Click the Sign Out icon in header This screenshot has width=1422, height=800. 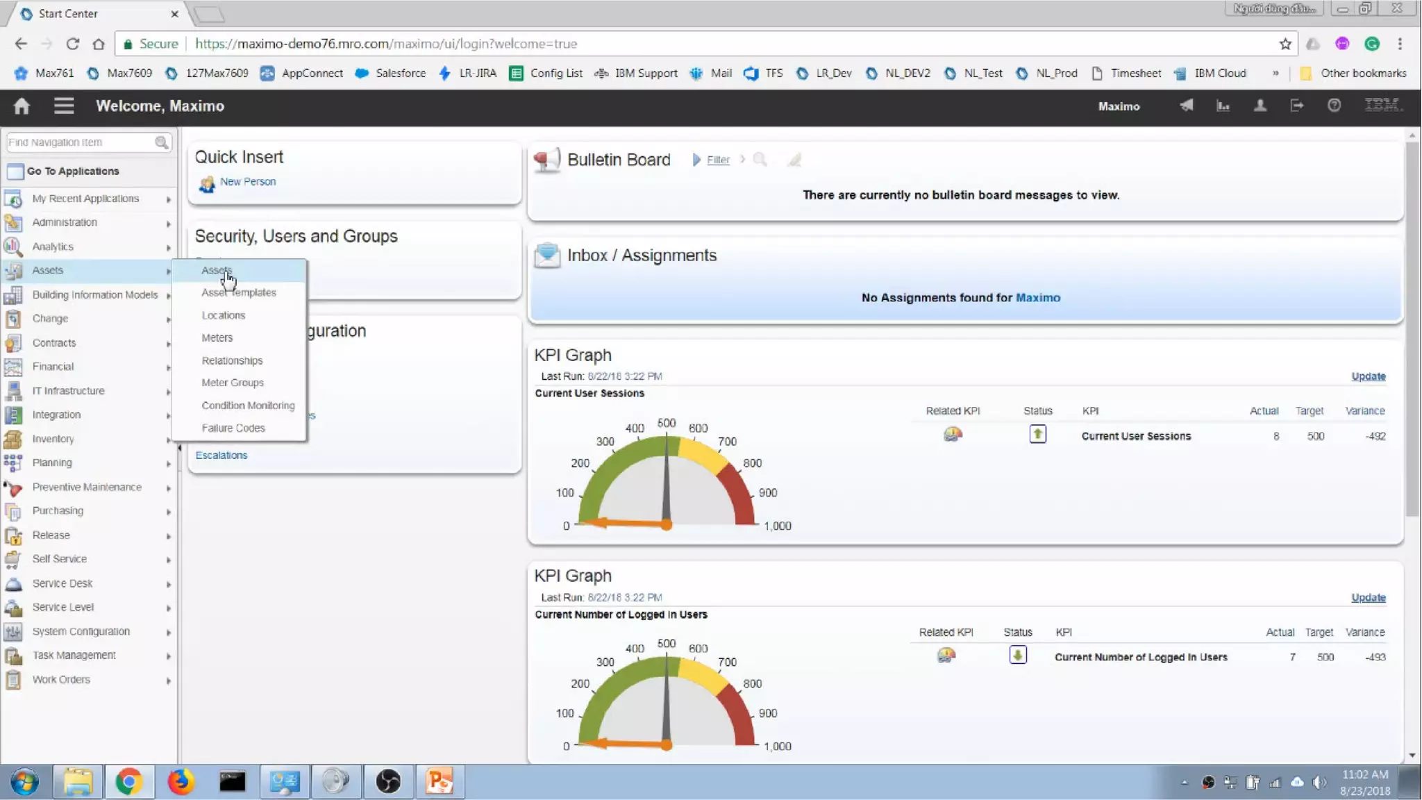[1296, 106]
